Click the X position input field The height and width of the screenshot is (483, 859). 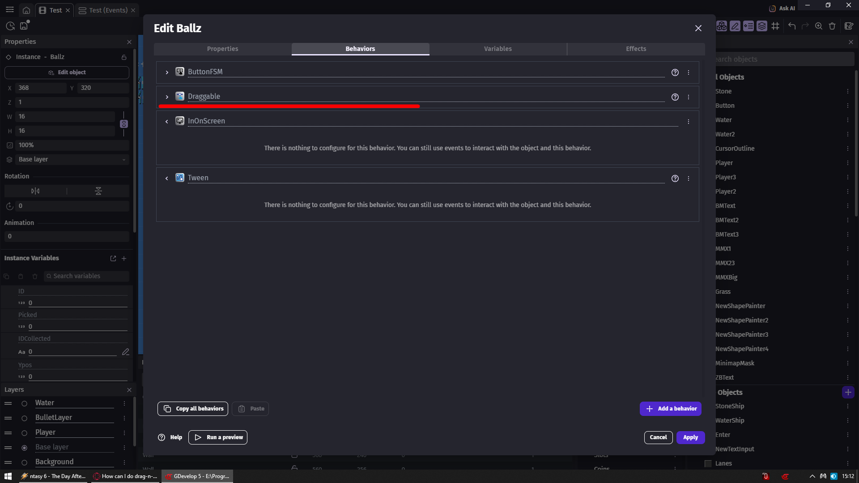click(40, 88)
